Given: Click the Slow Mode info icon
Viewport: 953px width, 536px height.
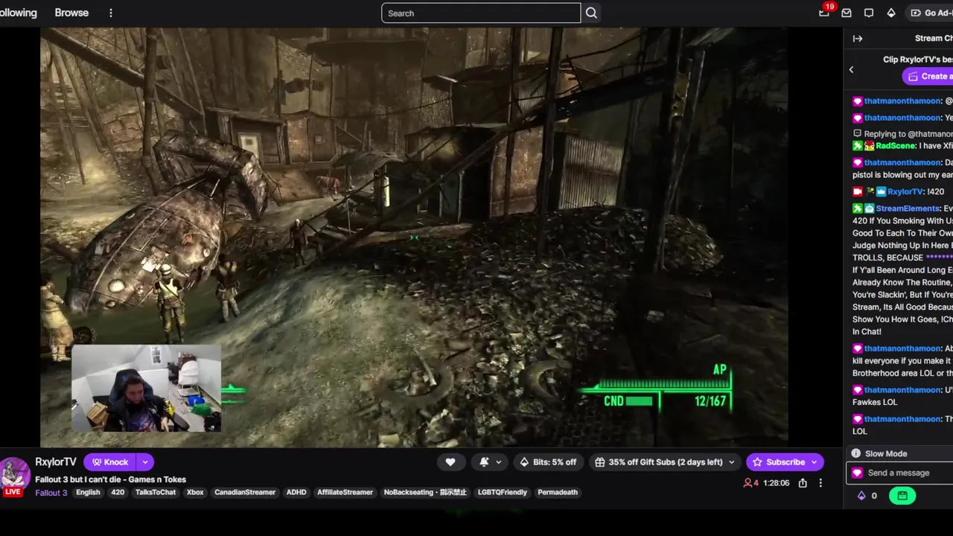Looking at the screenshot, I should (x=856, y=453).
